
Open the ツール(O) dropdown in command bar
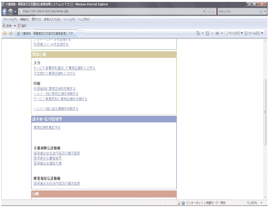pyautogui.click(x=253, y=33)
